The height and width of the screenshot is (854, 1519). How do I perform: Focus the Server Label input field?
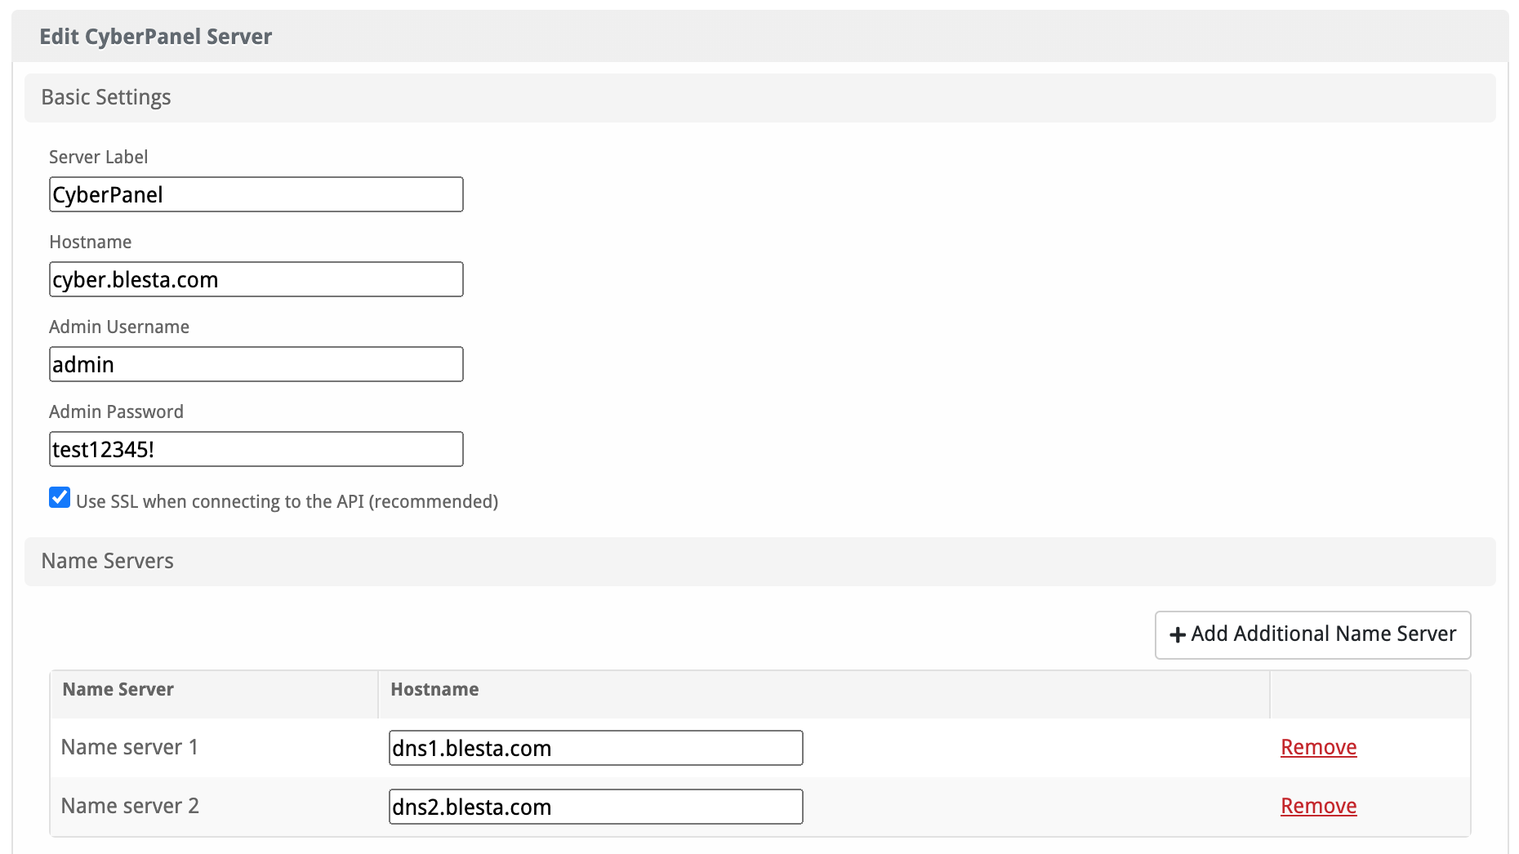point(256,194)
